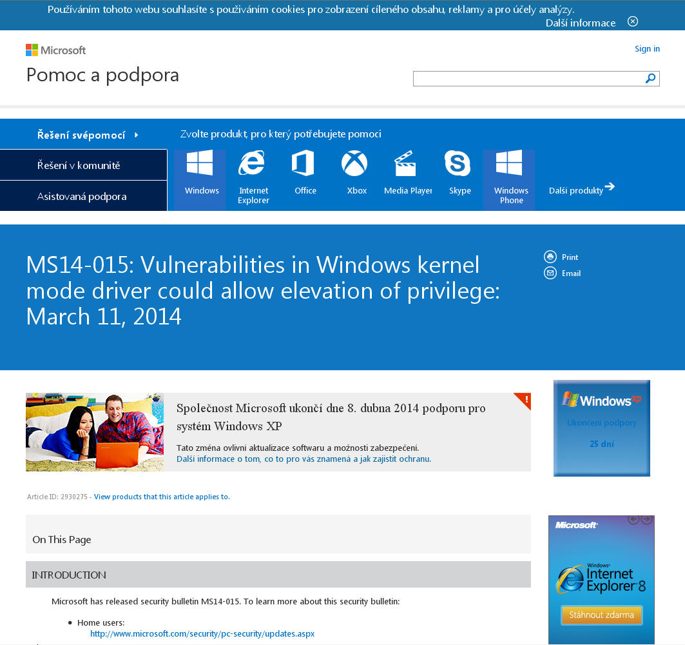685x645 pixels.
Task: Click next arrow on IE8 ad
Action: click(646, 519)
